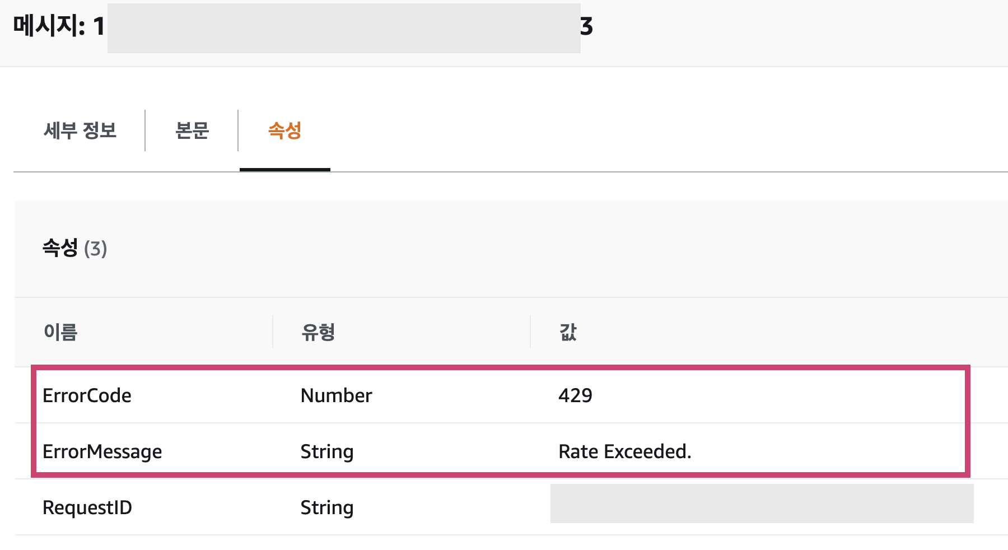Viewport: 1008px width, 550px height.
Task: Click the 유형 column header
Action: [318, 332]
